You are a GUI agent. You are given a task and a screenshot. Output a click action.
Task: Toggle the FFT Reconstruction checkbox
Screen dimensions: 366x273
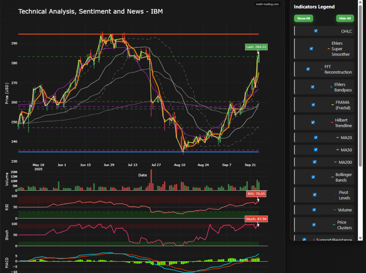[308, 69]
